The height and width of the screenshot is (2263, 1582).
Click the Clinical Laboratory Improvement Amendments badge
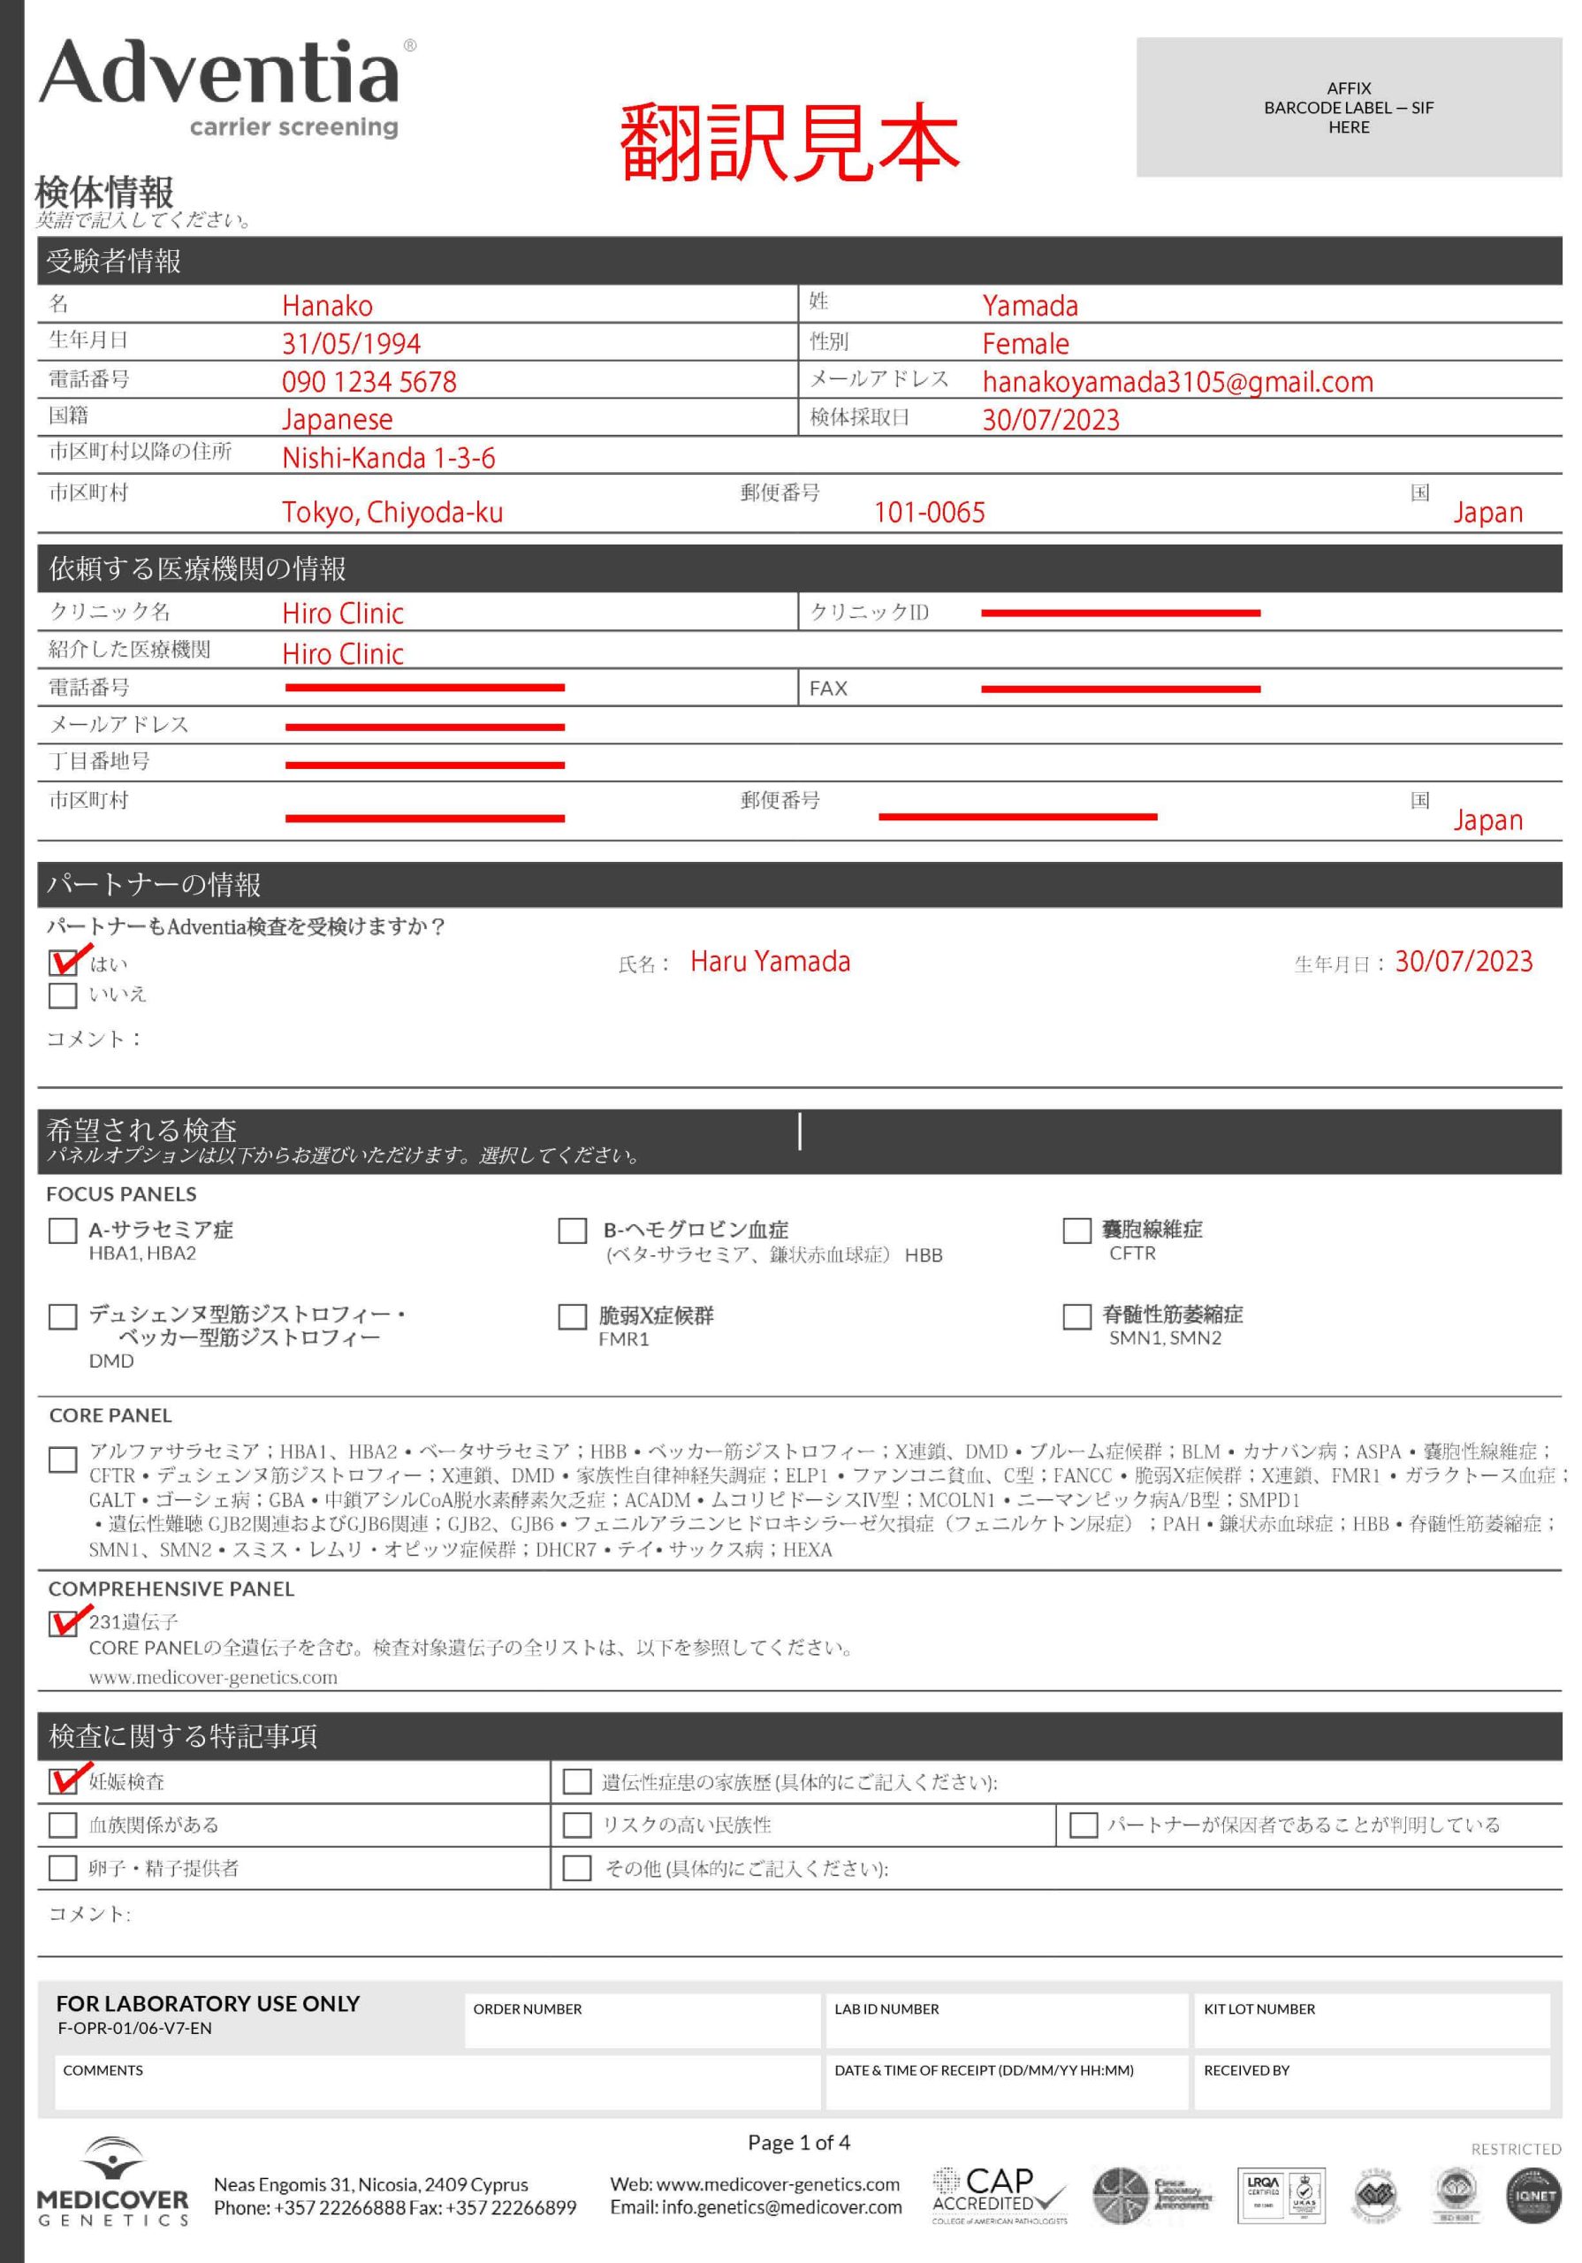pyautogui.click(x=1152, y=2195)
